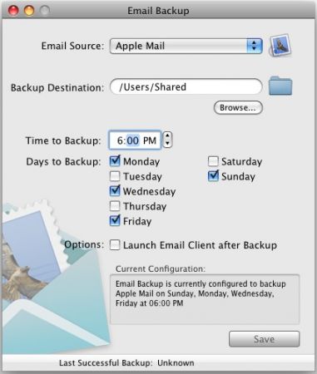Uncheck the Monday checkbox
Image resolution: width=317 pixels, height=374 pixels.
pos(115,161)
